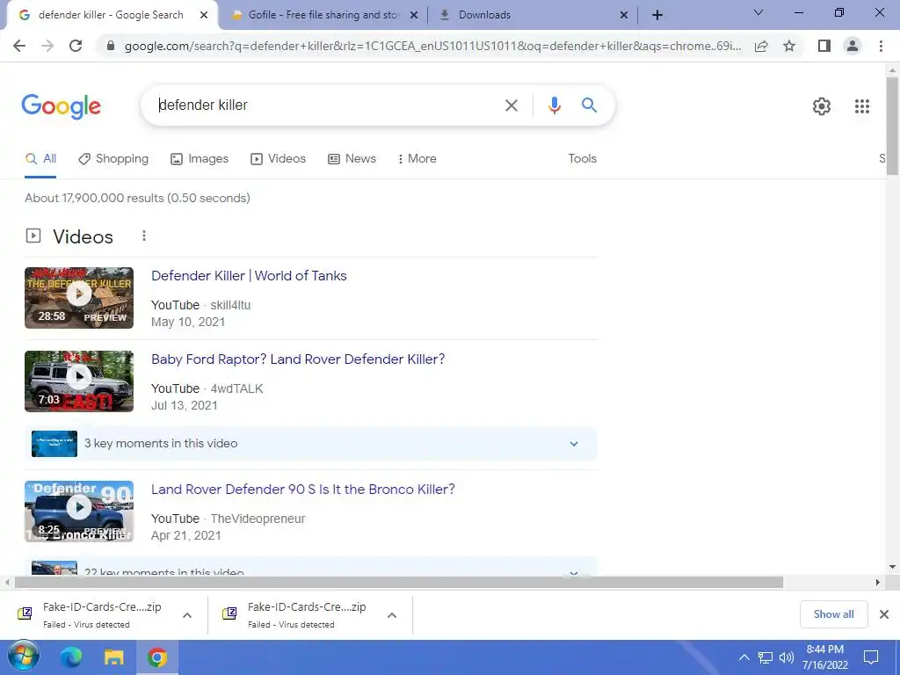Start voice search with microphone icon
Screen dimensions: 900x675
coord(554,105)
